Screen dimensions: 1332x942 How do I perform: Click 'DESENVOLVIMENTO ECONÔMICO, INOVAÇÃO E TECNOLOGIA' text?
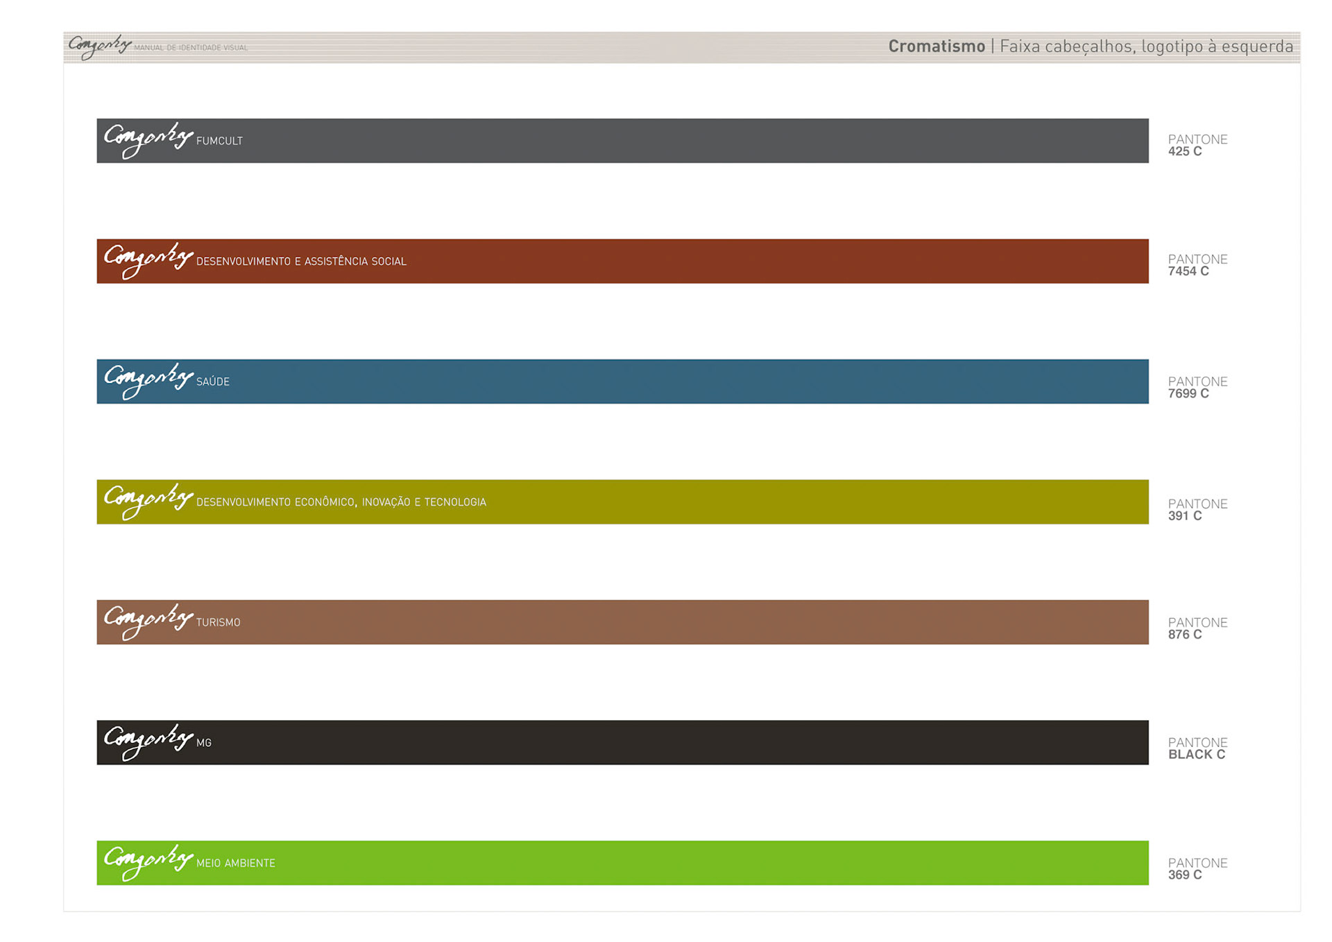pyautogui.click(x=341, y=502)
